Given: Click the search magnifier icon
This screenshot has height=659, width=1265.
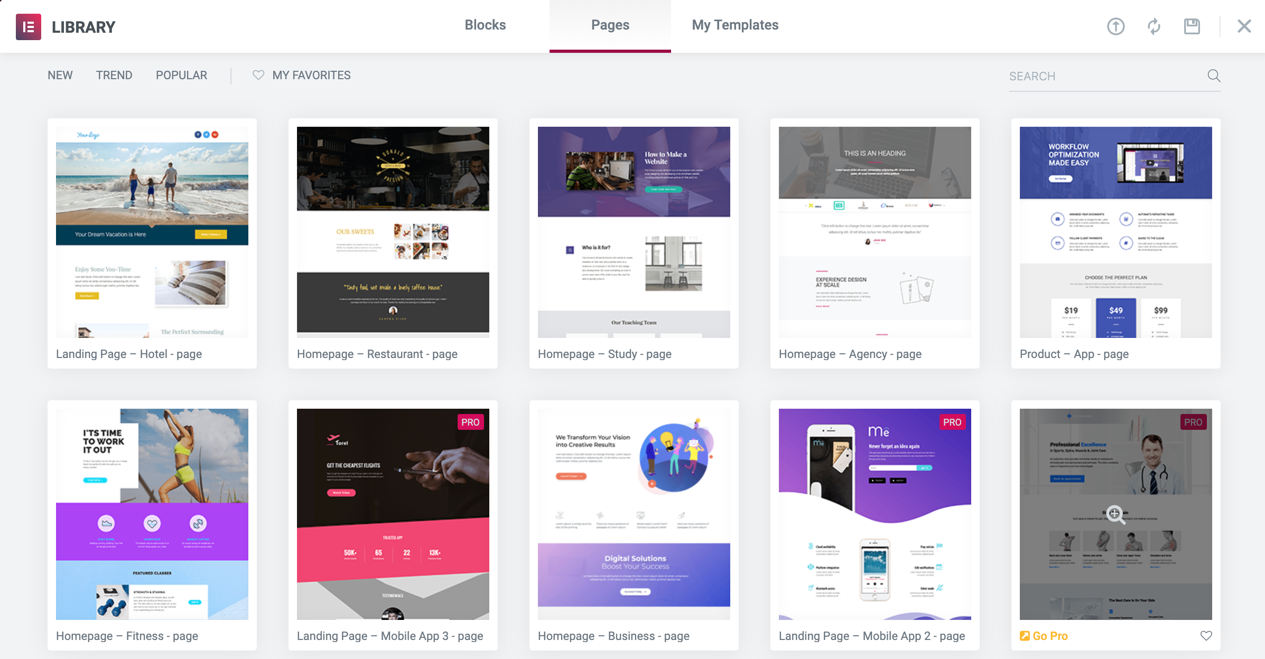Looking at the screenshot, I should click(x=1213, y=76).
